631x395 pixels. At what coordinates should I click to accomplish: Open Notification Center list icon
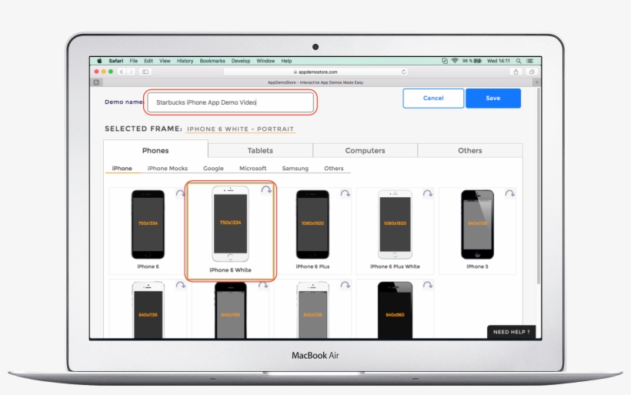530,61
